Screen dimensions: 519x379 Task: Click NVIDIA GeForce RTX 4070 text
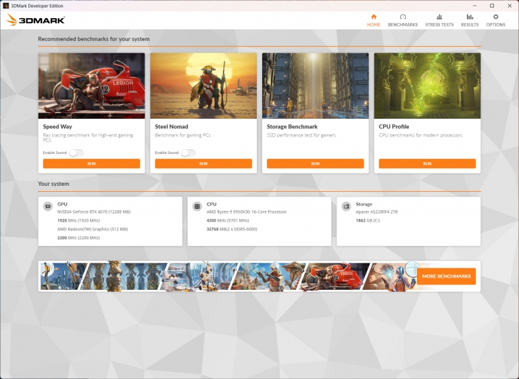click(x=94, y=212)
